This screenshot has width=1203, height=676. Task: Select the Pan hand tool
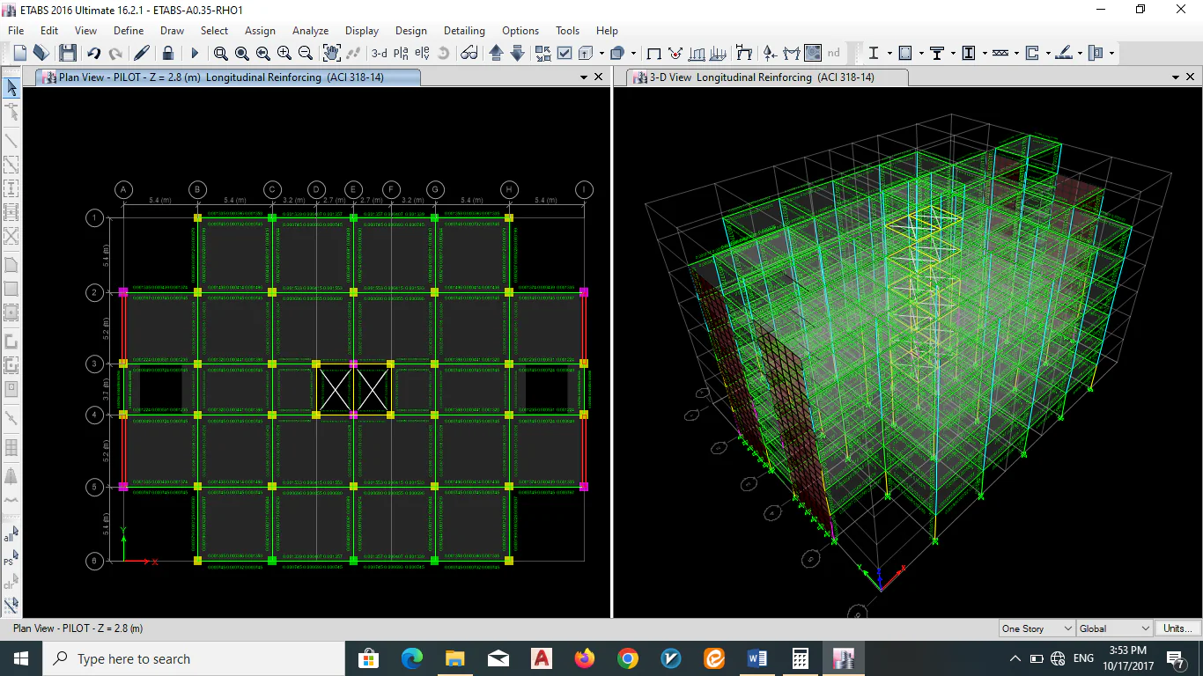click(331, 54)
